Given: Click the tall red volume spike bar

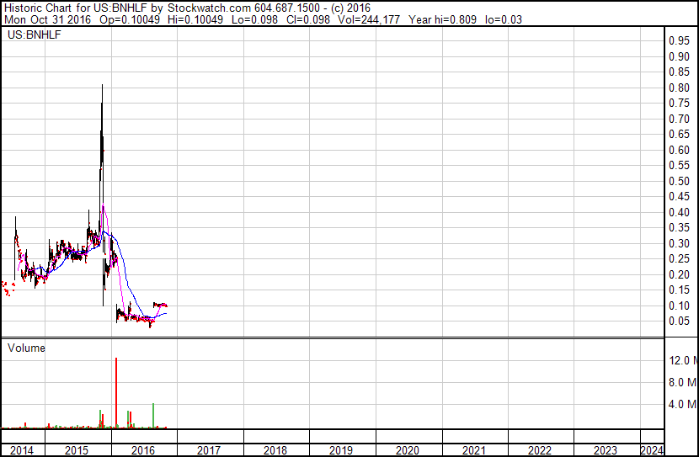Looking at the screenshot, I should pyautogui.click(x=115, y=391).
